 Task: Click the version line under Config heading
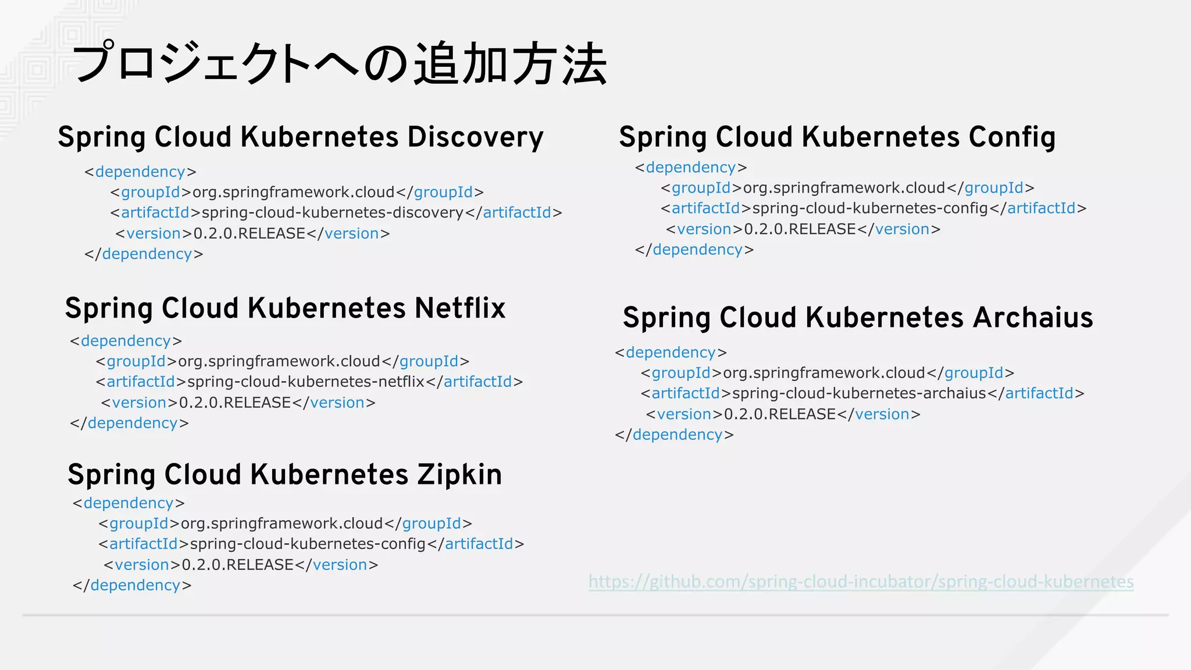(x=803, y=229)
